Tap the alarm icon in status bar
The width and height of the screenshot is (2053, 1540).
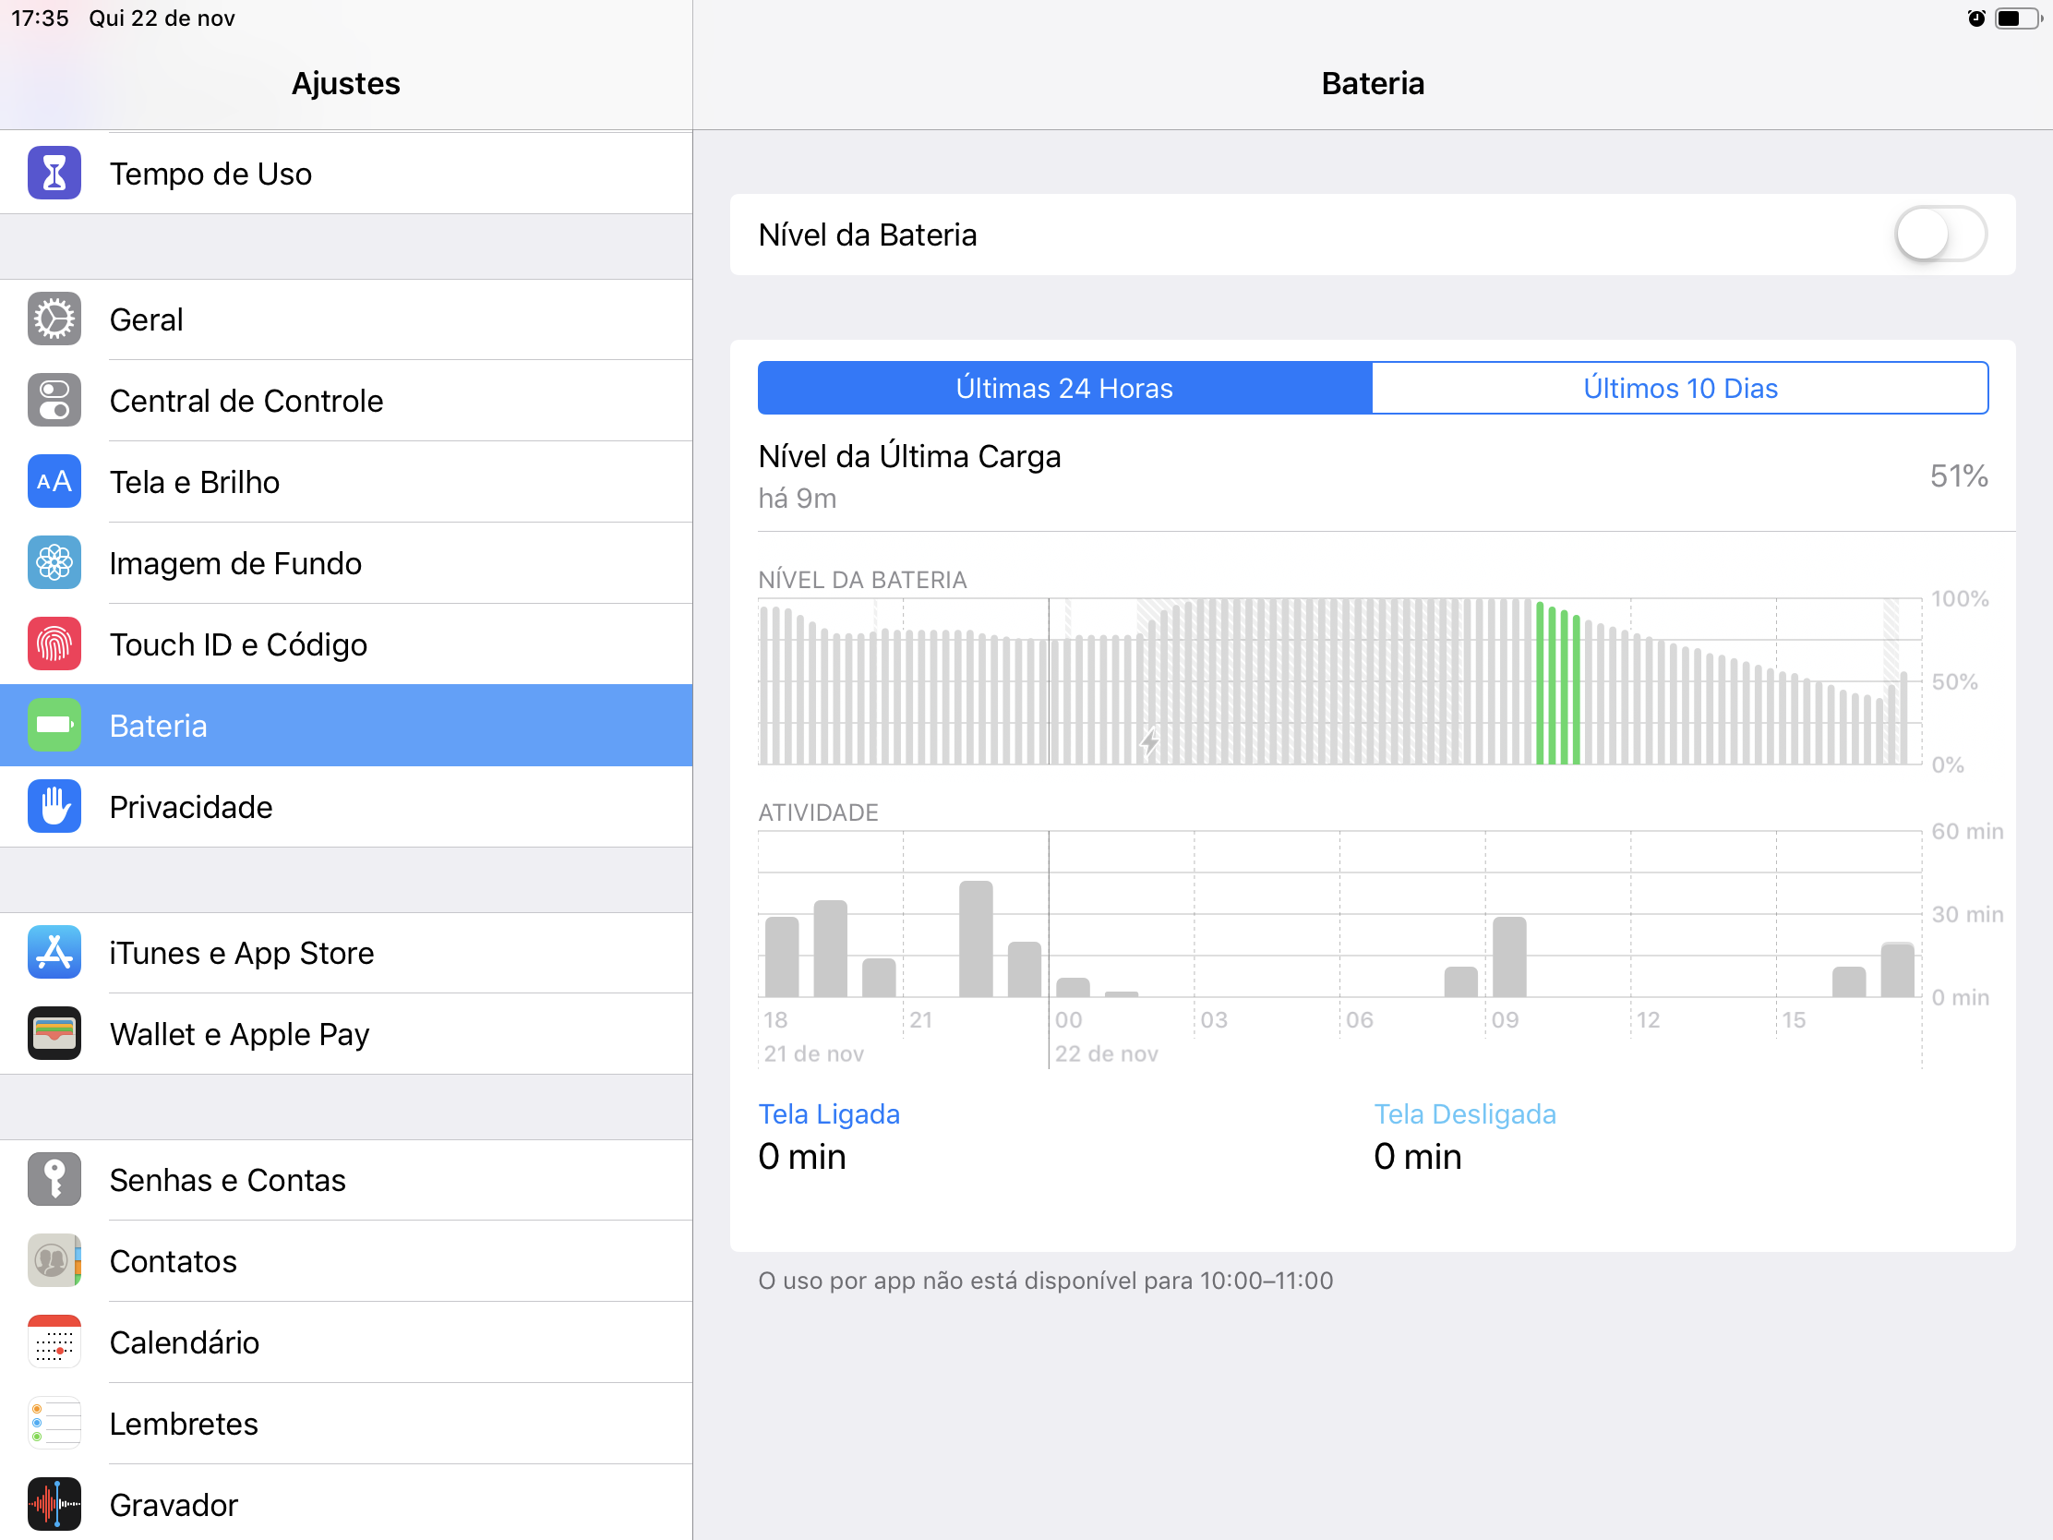(1976, 18)
